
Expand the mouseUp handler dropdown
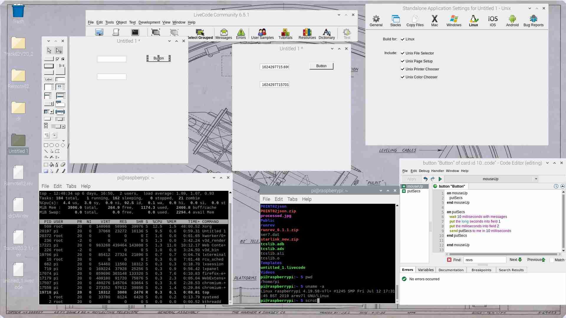[536, 179]
